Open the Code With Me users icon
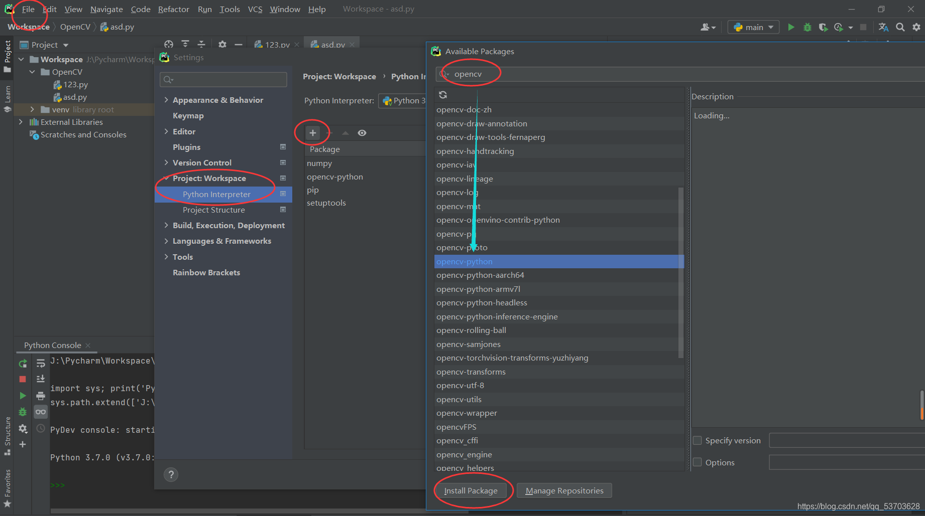Image resolution: width=925 pixels, height=516 pixels. [x=708, y=27]
